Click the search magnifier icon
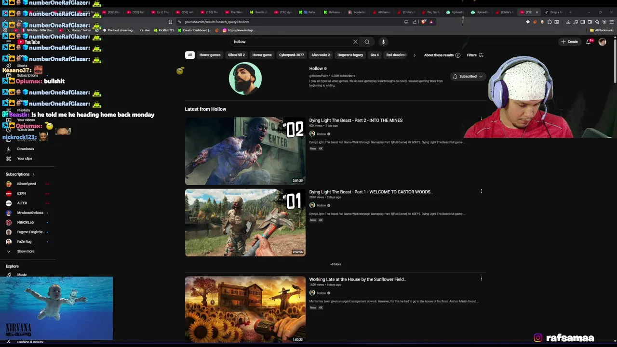The image size is (617, 347). [x=367, y=42]
